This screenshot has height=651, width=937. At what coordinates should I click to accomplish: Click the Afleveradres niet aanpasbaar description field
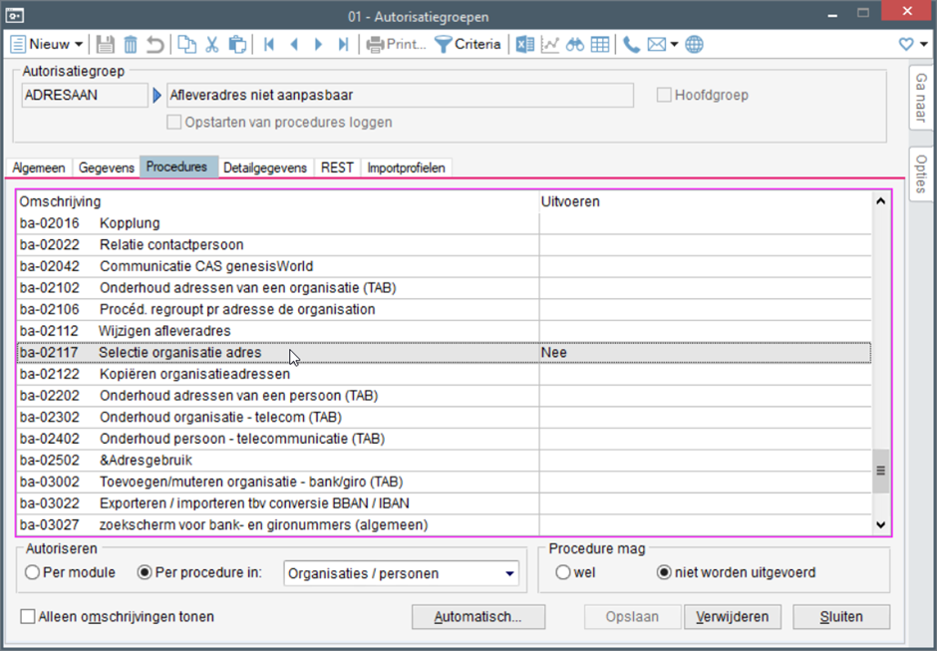click(x=400, y=95)
